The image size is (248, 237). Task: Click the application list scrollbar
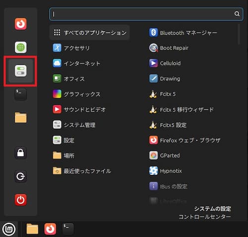(239, 35)
